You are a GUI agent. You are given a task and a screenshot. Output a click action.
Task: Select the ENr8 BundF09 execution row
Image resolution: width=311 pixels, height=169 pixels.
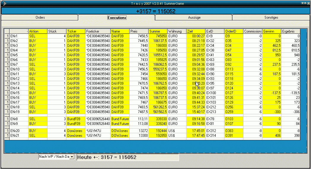[19, 119]
